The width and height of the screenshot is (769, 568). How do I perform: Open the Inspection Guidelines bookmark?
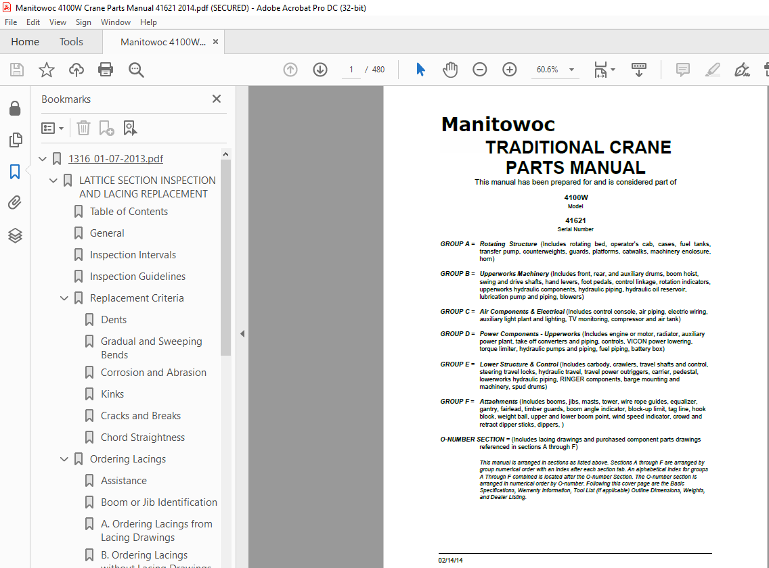(138, 277)
